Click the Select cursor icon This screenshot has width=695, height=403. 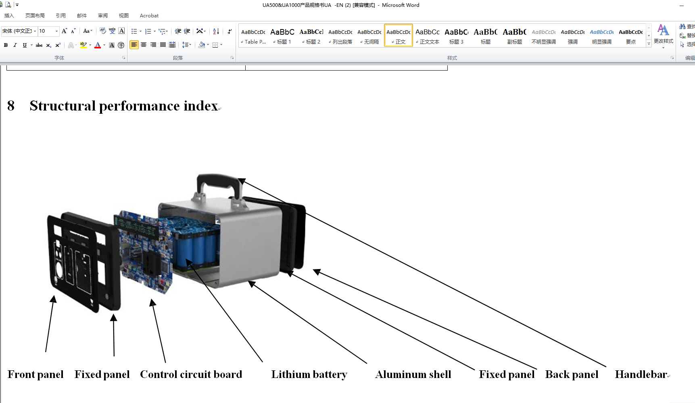click(x=682, y=44)
